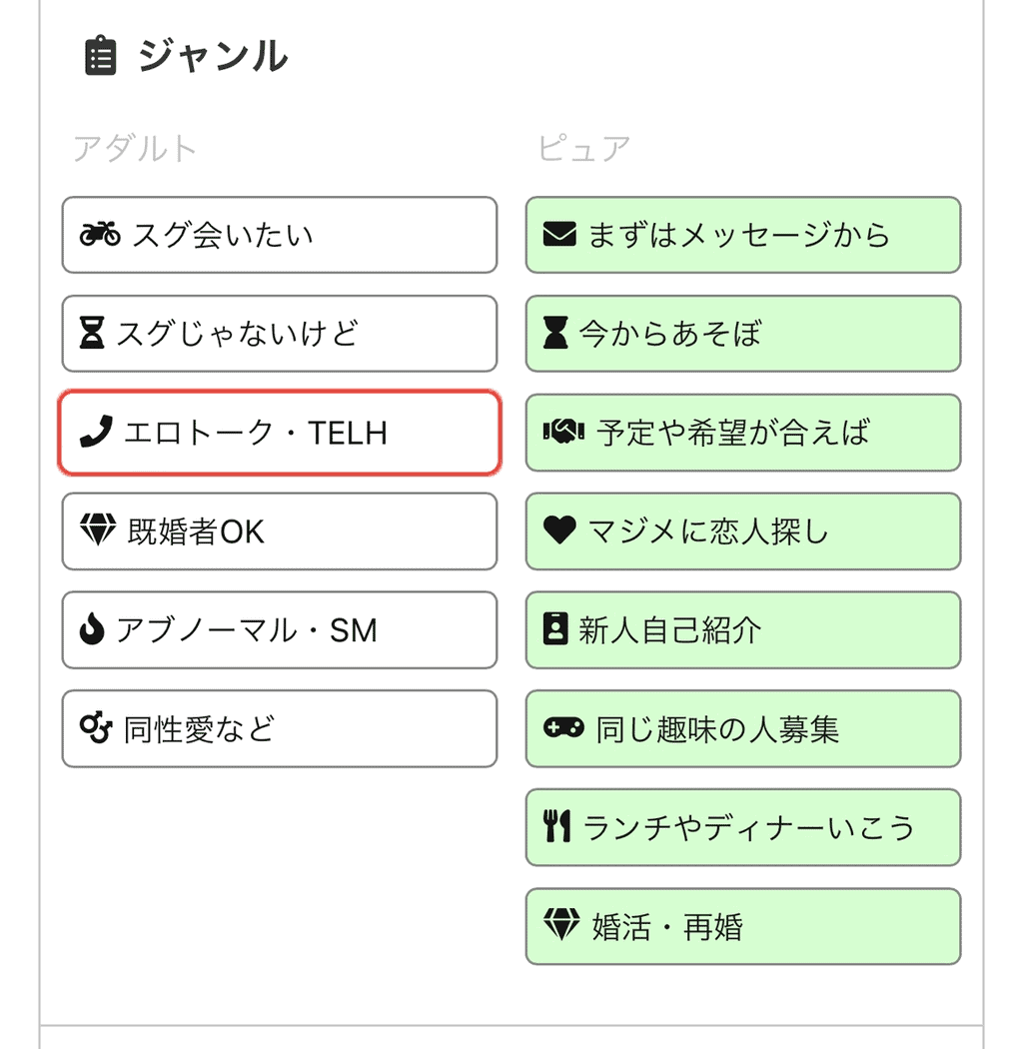This screenshot has width=1023, height=1049.
Task: Click the hourglass icon on 今からあそぼ
Action: pyautogui.click(x=556, y=334)
